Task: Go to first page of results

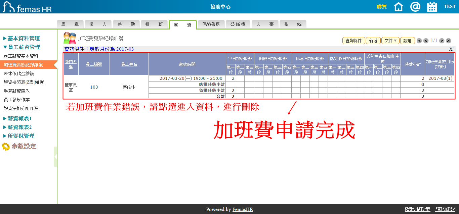Action: 419,41
